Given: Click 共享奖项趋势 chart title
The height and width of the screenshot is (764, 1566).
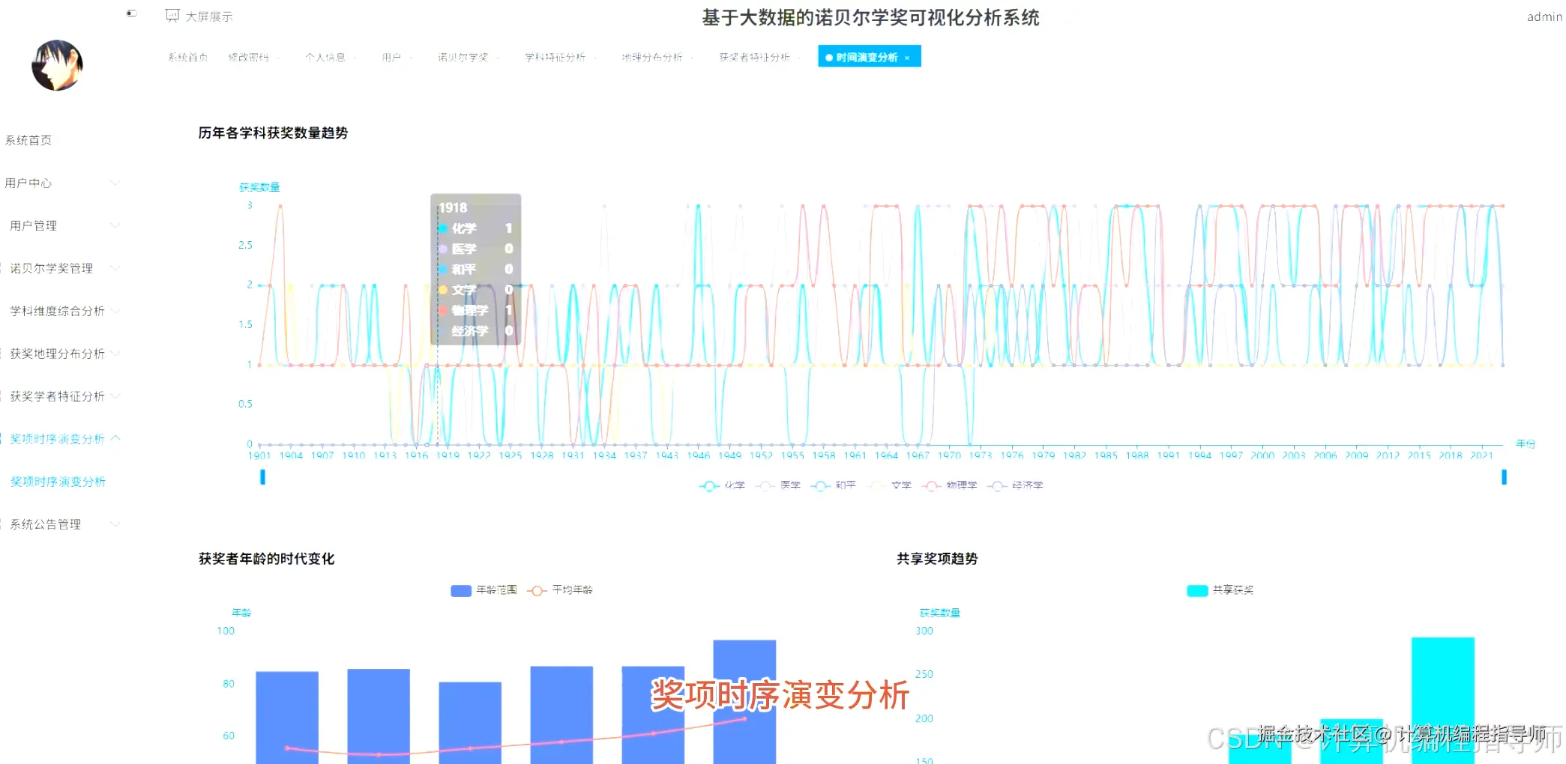Looking at the screenshot, I should click(937, 559).
